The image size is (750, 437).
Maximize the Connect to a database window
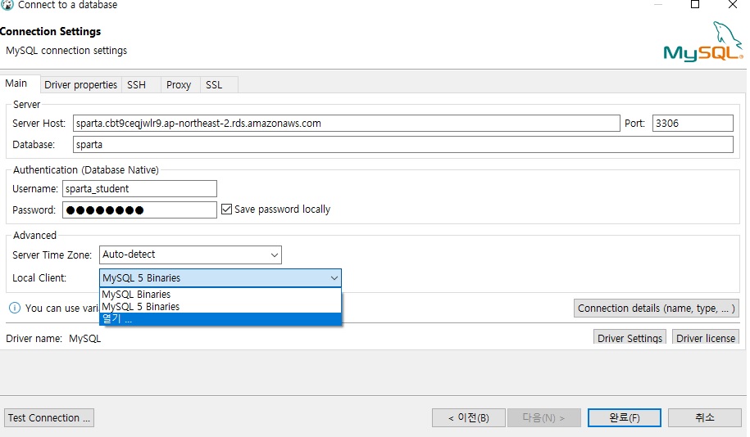[x=695, y=5]
